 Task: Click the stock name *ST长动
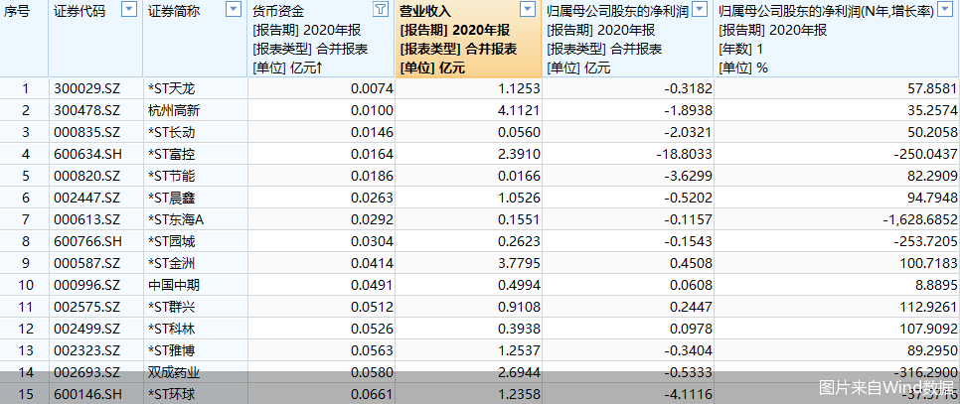point(171,133)
